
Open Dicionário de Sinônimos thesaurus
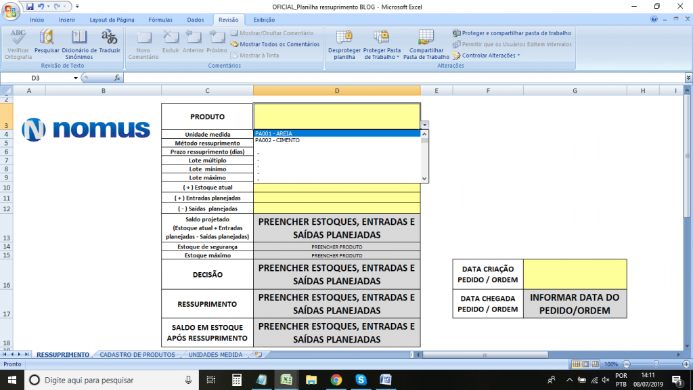pyautogui.click(x=79, y=38)
